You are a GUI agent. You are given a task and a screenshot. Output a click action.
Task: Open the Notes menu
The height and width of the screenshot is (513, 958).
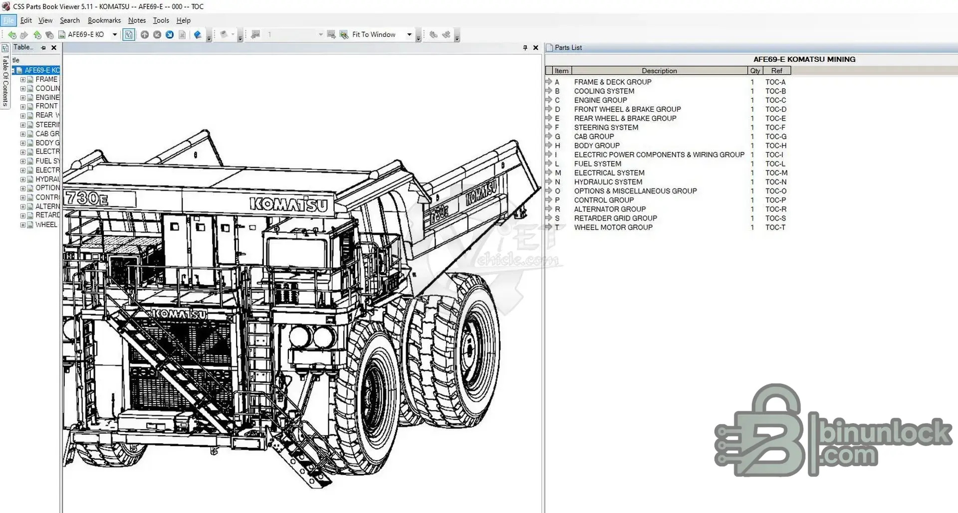tap(137, 20)
